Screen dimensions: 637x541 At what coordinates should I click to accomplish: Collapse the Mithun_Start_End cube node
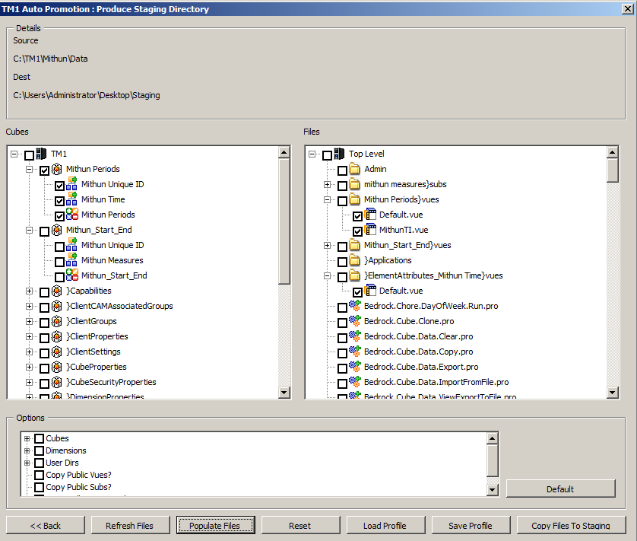tap(29, 231)
